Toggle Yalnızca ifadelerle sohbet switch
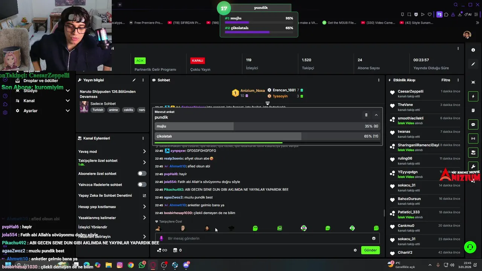482x271 pixels. click(x=142, y=184)
